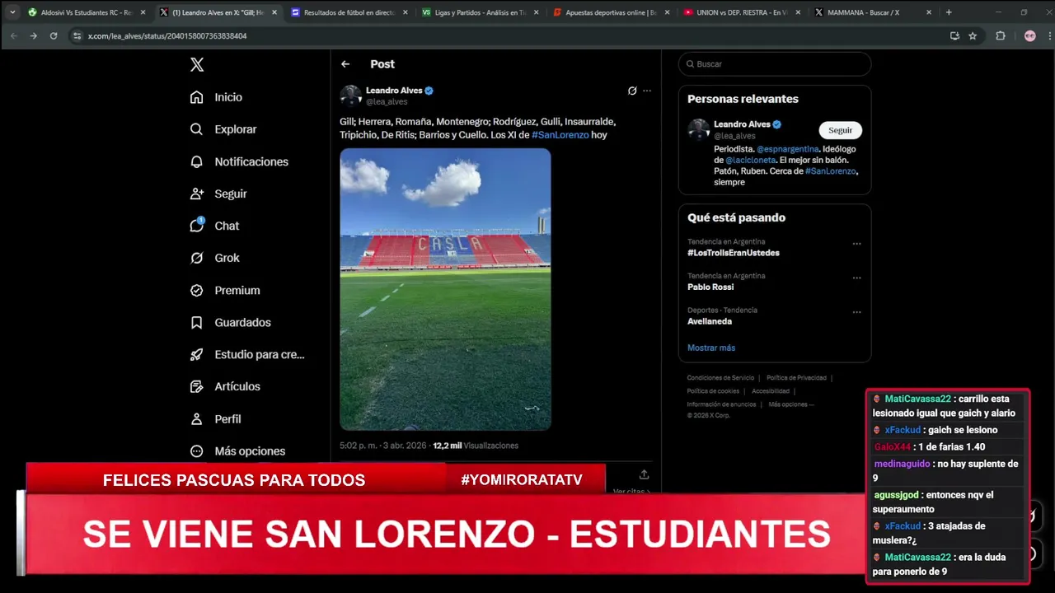This screenshot has height=593, width=1055.
Task: Click the X logo home icon
Action: coord(197,65)
